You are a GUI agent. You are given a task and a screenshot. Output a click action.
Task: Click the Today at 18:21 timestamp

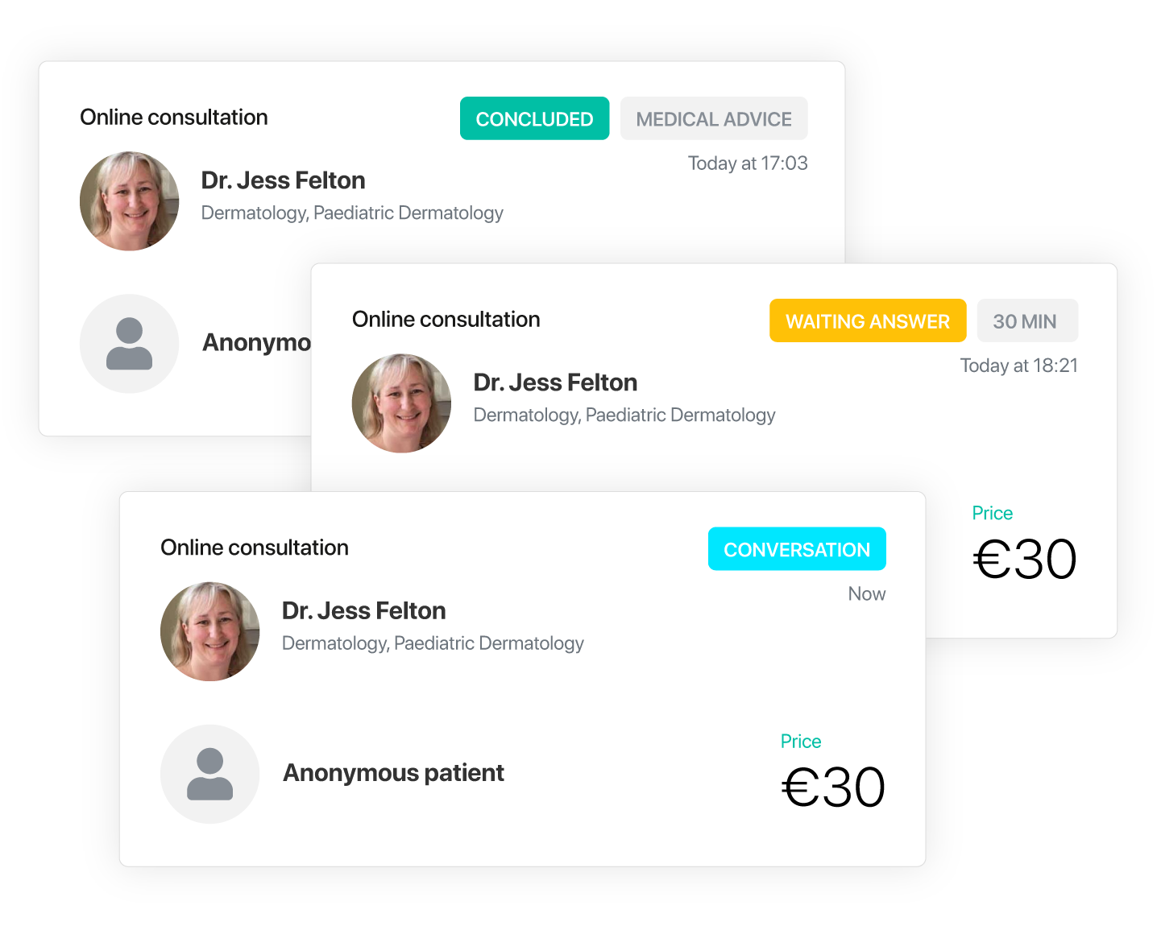[1019, 366]
